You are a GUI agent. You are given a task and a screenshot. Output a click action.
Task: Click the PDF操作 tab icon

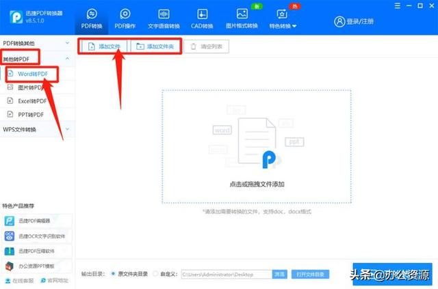[x=125, y=14]
